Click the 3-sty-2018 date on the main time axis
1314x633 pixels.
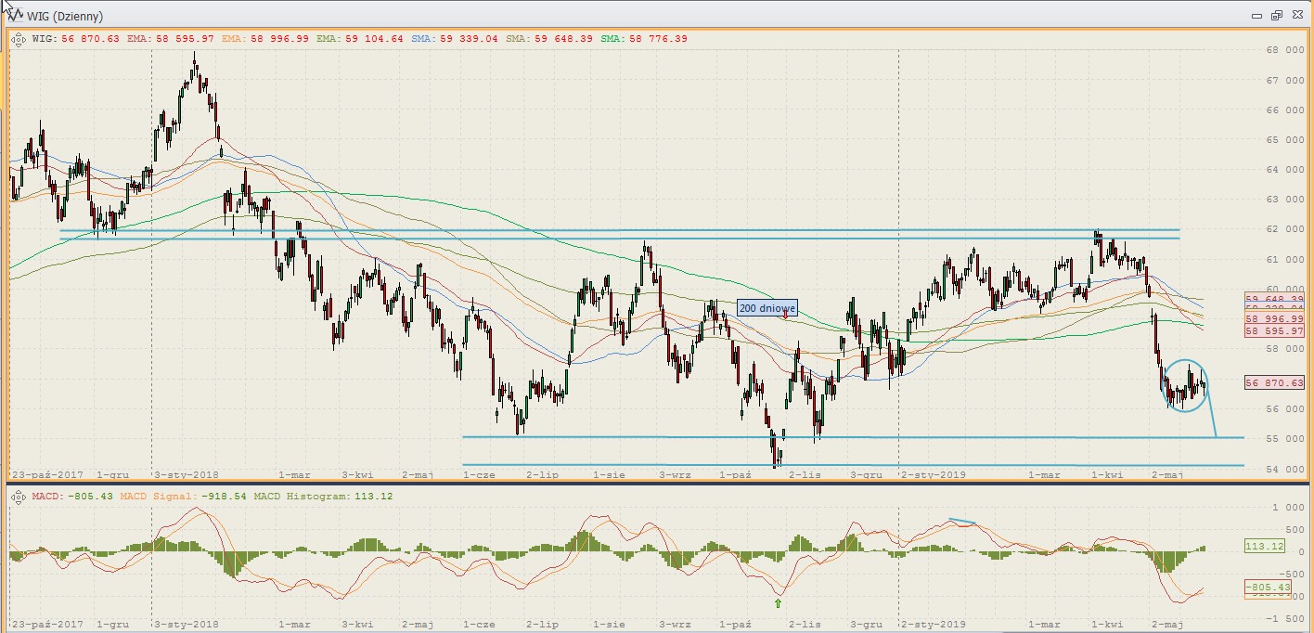(x=186, y=473)
